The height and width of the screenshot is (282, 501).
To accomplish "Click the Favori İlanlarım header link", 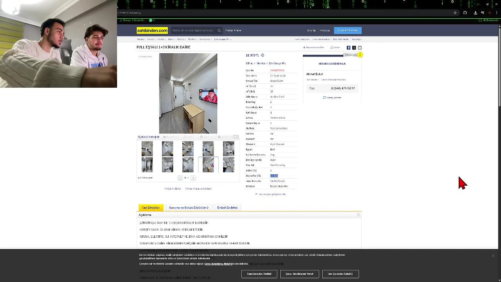I will [301, 39].
